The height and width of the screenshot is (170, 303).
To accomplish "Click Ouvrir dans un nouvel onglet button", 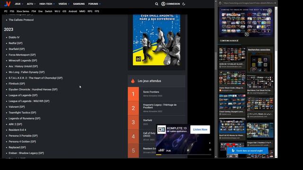I will click(x=248, y=151).
